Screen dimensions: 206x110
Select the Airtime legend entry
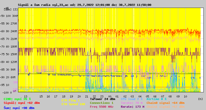coord(156,99)
